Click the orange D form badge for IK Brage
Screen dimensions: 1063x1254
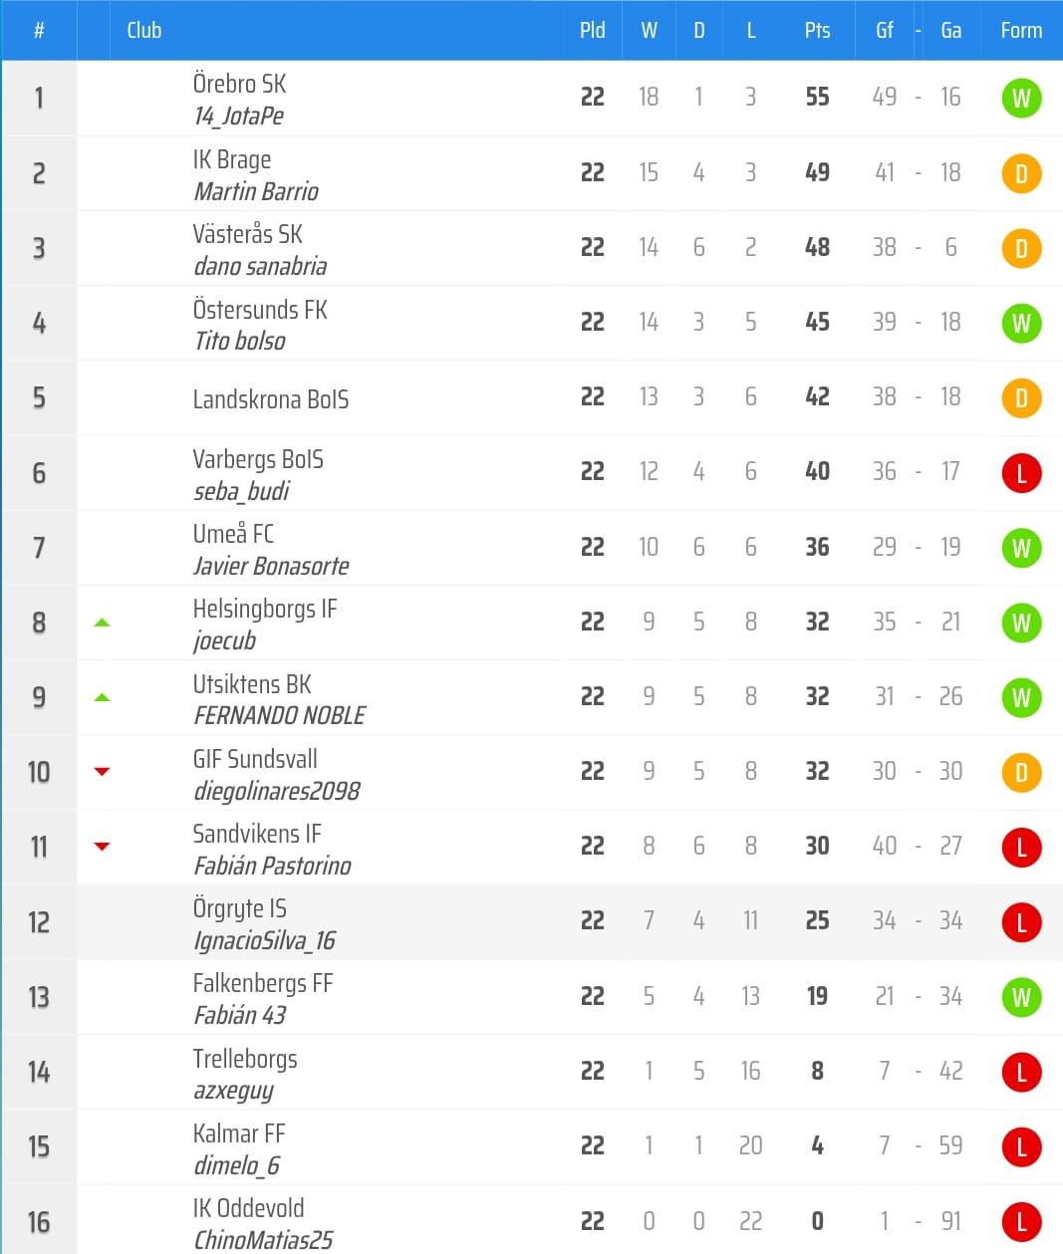(x=1020, y=173)
